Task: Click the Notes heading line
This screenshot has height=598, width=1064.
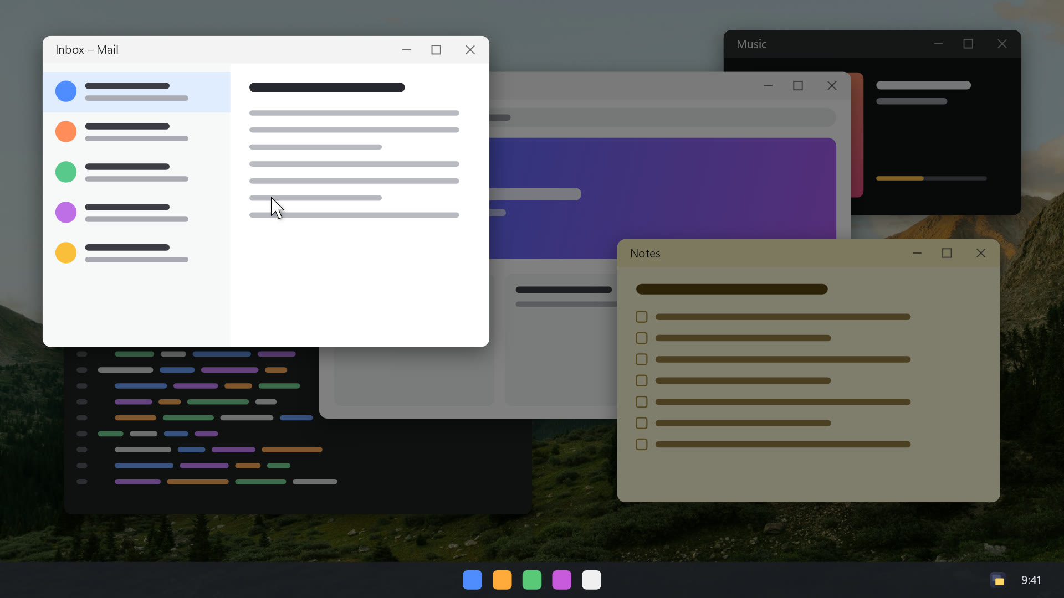Action: pyautogui.click(x=732, y=289)
